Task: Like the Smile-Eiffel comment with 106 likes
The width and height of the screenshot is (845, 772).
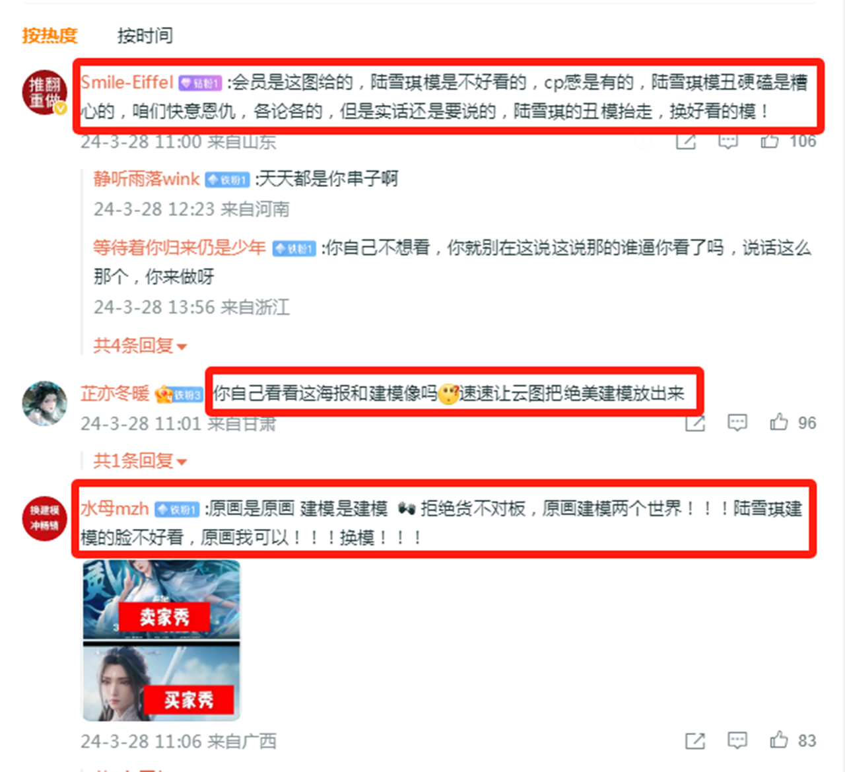Action: coord(769,140)
